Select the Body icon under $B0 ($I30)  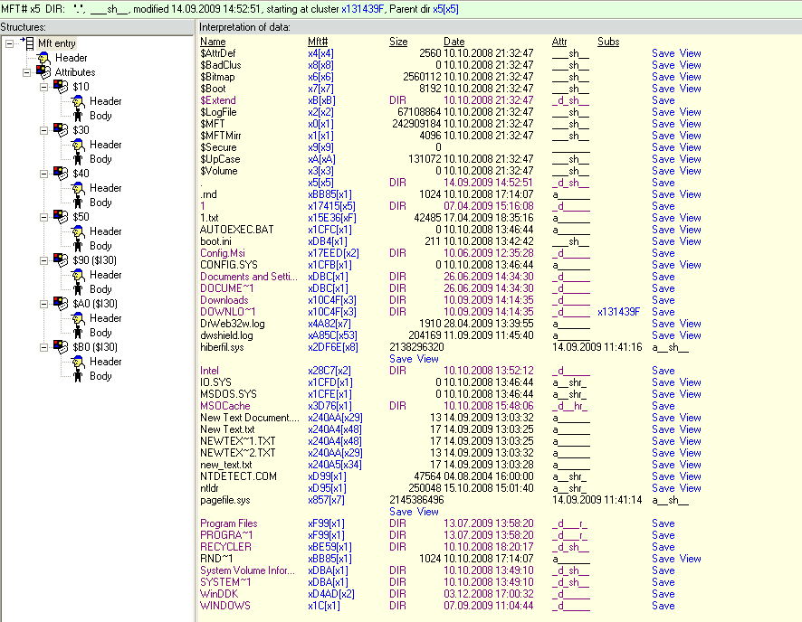point(78,376)
